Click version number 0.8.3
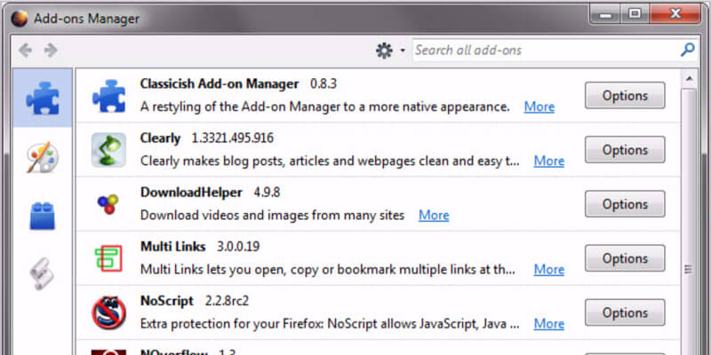The image size is (711, 355). click(324, 84)
